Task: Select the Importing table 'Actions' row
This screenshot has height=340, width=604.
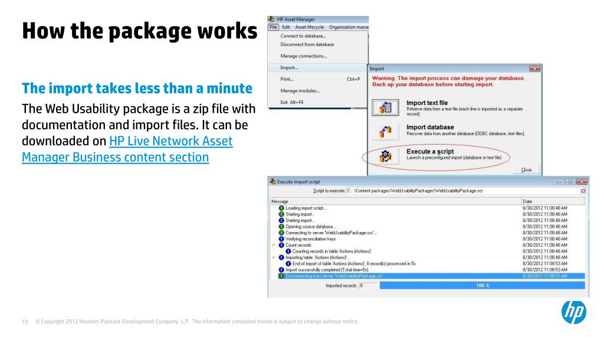Action: coord(428,257)
